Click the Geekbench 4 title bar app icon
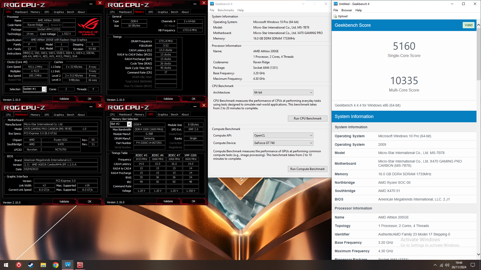481x270 pixels. 212,4
